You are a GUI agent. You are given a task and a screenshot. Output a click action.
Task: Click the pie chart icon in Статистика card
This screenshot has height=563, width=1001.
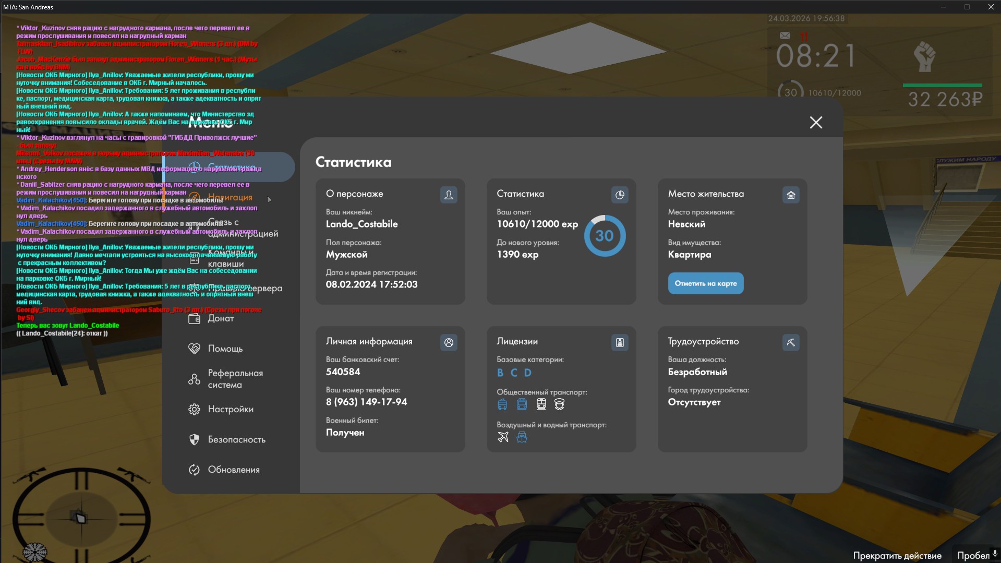620,195
